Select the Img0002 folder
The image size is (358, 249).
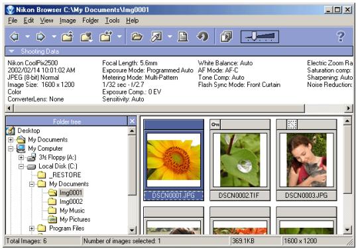(x=71, y=202)
